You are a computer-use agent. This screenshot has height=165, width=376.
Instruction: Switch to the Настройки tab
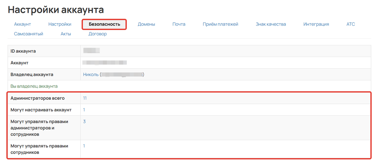click(60, 24)
